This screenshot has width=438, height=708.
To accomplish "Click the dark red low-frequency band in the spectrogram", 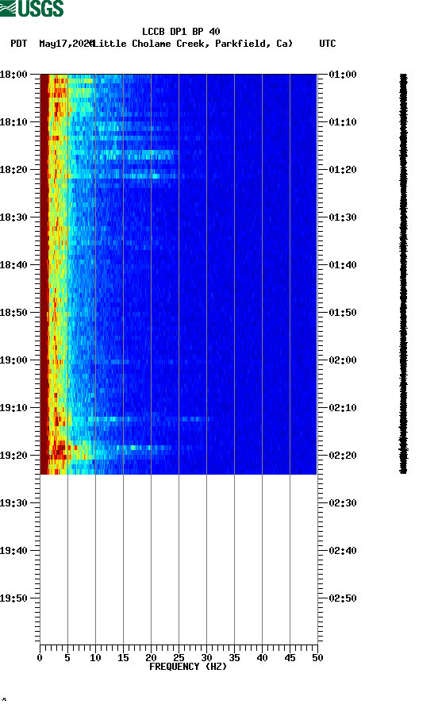I will coord(44,274).
